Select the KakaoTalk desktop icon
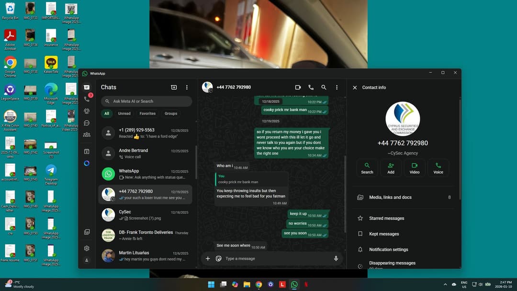The height and width of the screenshot is (291, 517). (51, 65)
